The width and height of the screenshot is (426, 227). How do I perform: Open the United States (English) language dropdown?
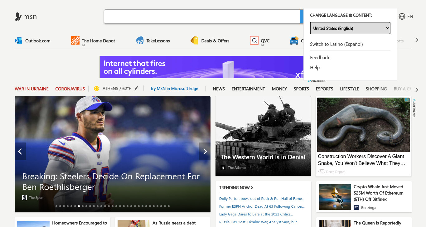[x=350, y=28]
